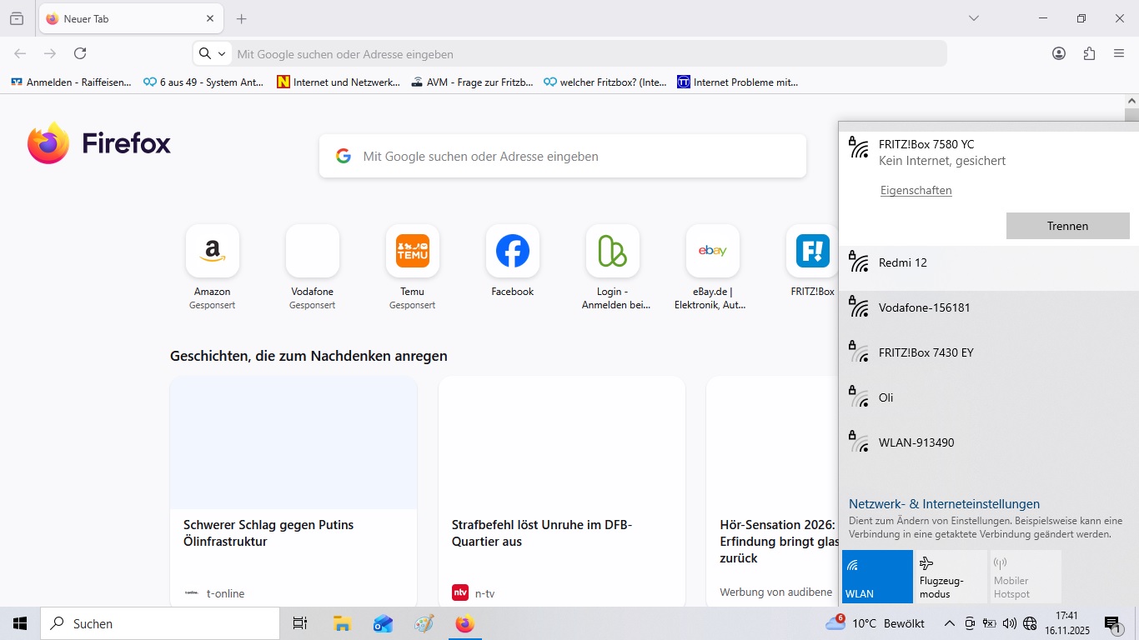Open the clock showing 17:41

coord(1067,623)
